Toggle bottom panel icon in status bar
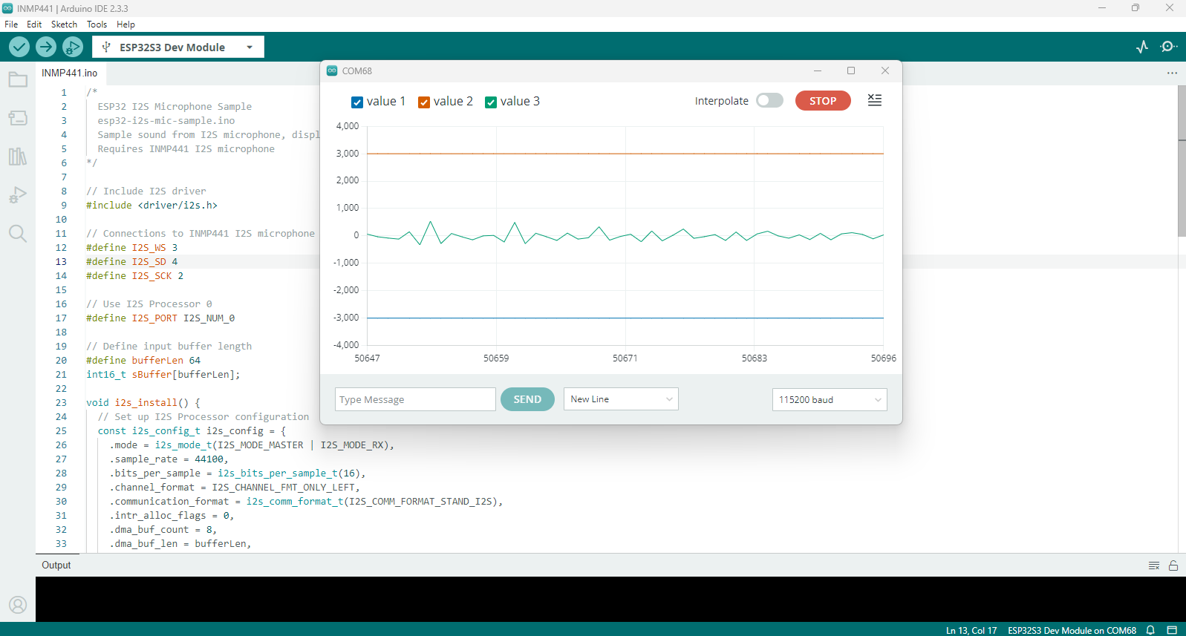 coord(1172,630)
